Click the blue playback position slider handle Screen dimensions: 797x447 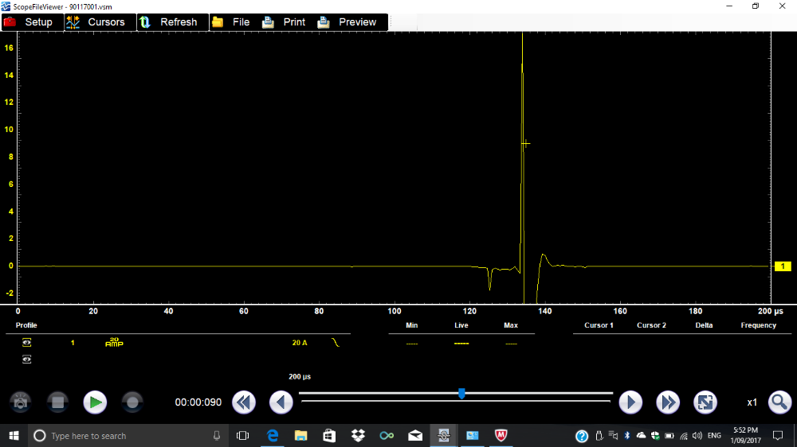(x=461, y=394)
